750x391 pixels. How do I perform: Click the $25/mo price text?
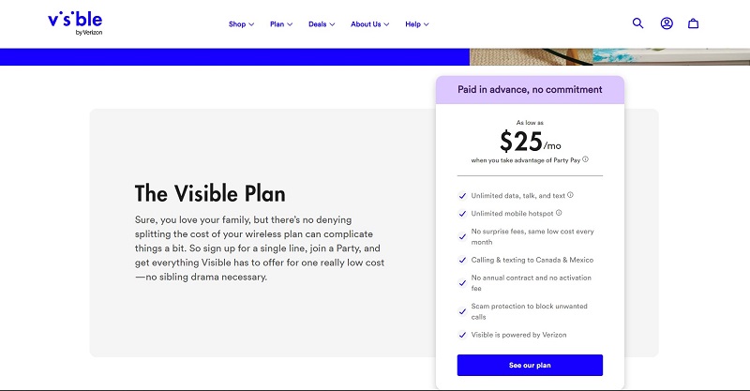530,142
